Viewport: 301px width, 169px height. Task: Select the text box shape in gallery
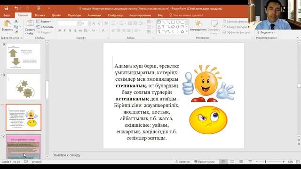(159, 22)
